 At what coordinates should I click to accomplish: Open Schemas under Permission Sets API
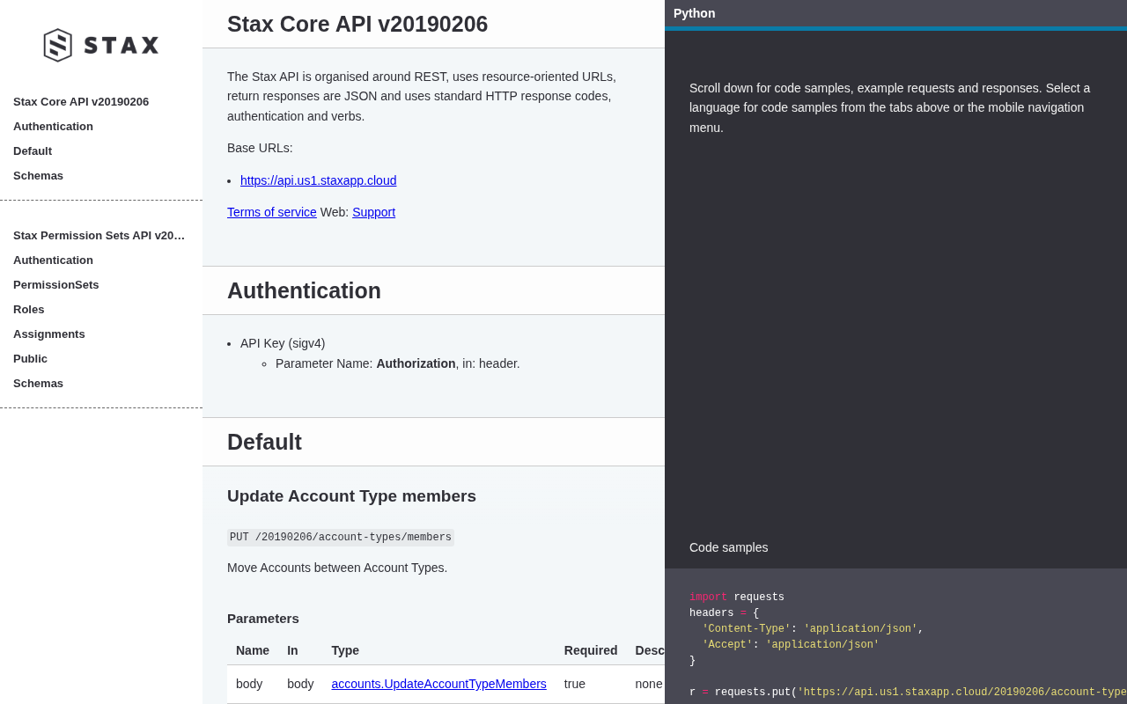38,384
